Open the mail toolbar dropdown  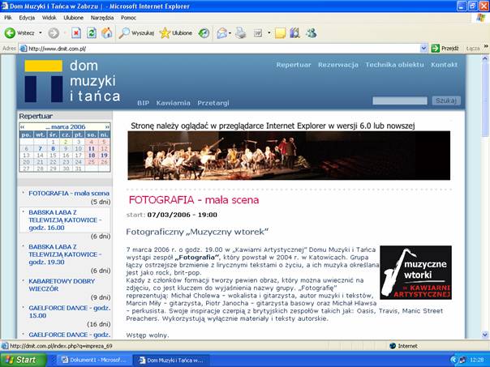(229, 33)
